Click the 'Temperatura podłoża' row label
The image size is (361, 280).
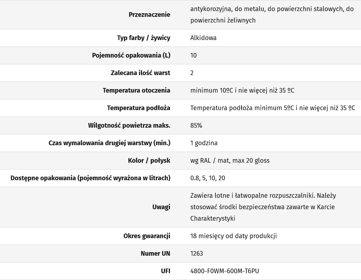point(138,108)
